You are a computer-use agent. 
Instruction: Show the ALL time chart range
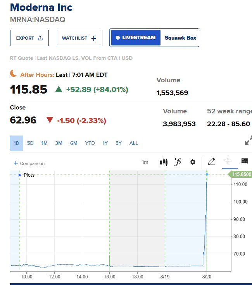[133, 143]
